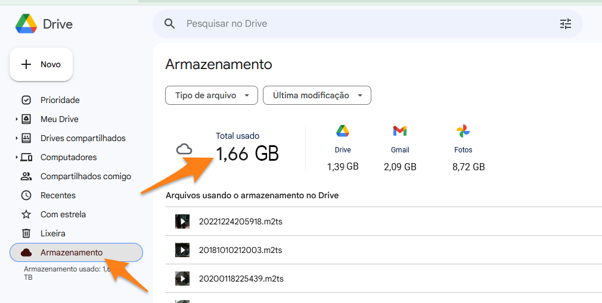The height and width of the screenshot is (303, 602).
Task: Open Meu Drive in the sidebar
Action: [60, 119]
